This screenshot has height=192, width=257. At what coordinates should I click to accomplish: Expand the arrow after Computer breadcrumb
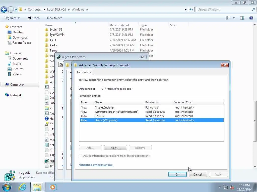click(44, 9)
